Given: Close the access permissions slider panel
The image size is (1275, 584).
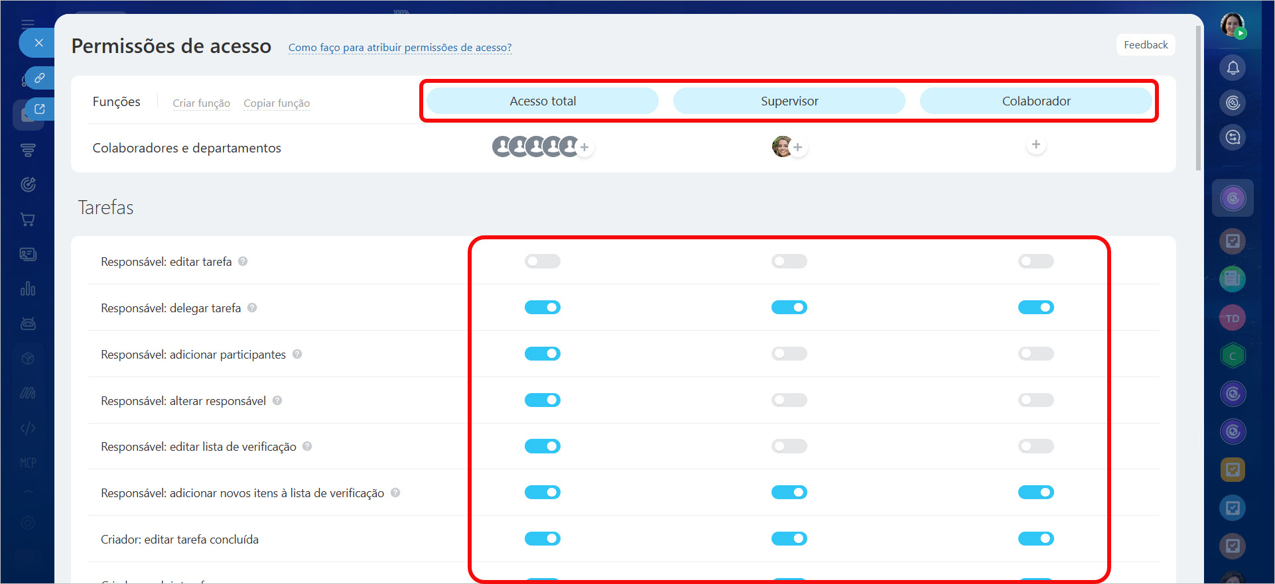Looking at the screenshot, I should point(38,43).
